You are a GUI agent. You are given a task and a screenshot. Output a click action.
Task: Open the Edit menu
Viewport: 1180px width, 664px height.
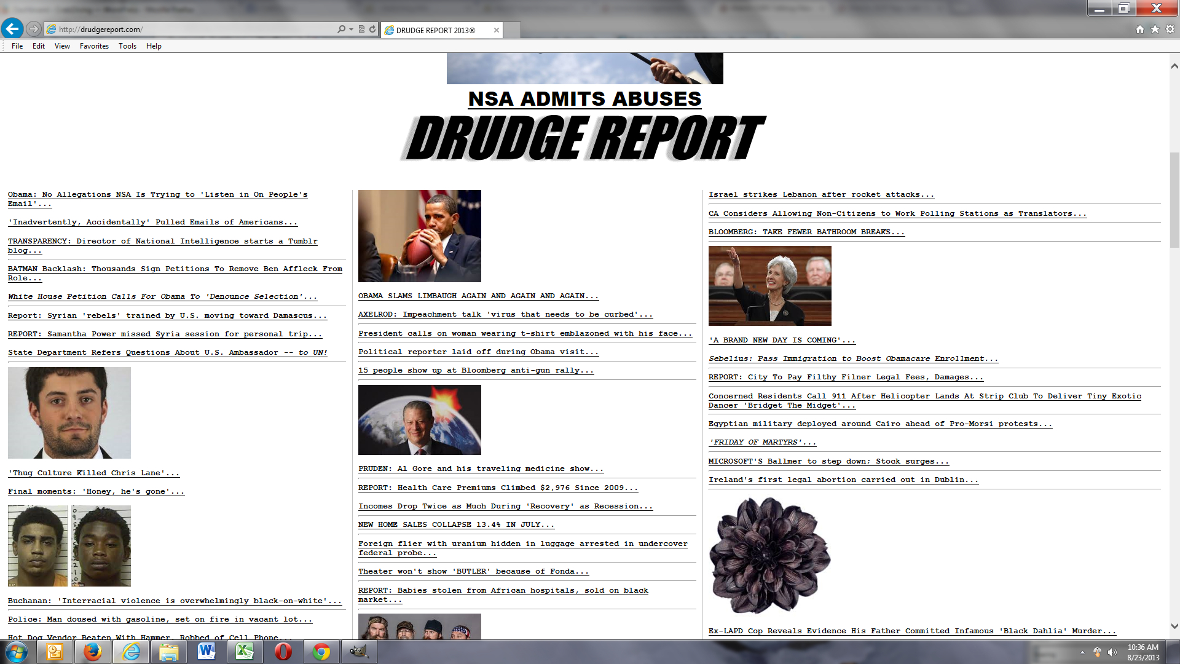coord(39,46)
